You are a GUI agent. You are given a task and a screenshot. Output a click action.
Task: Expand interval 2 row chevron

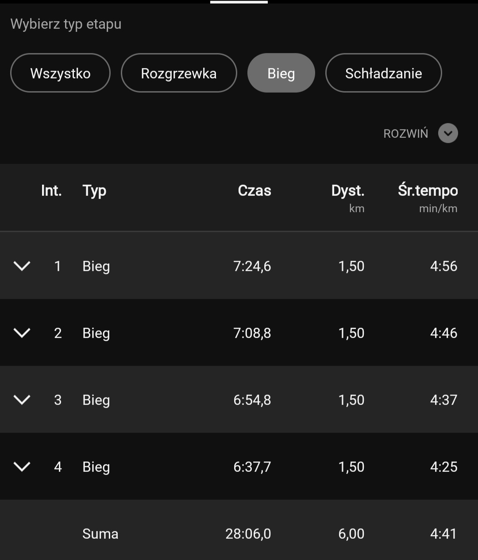pyautogui.click(x=22, y=333)
